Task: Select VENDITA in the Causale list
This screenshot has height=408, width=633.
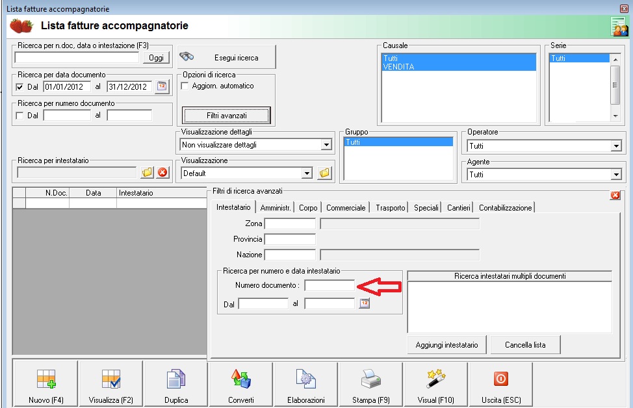Action: [x=459, y=66]
